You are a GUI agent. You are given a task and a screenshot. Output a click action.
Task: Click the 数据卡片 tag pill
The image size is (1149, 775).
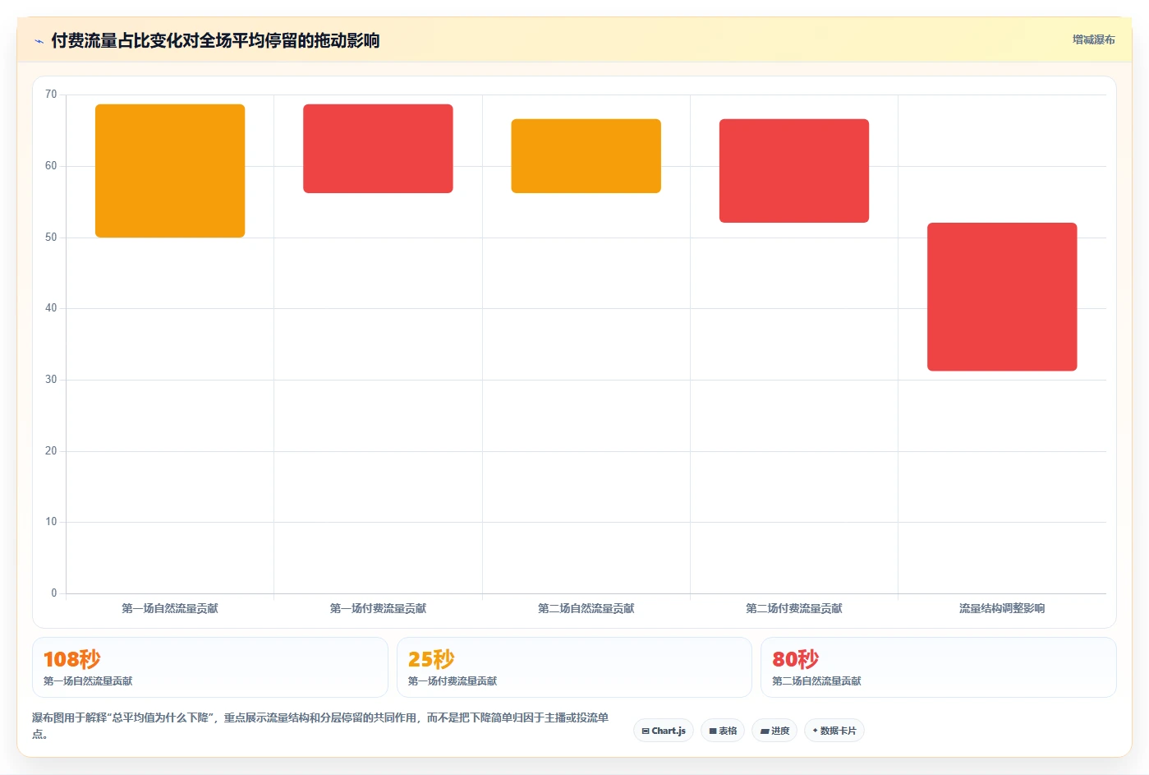(x=834, y=731)
